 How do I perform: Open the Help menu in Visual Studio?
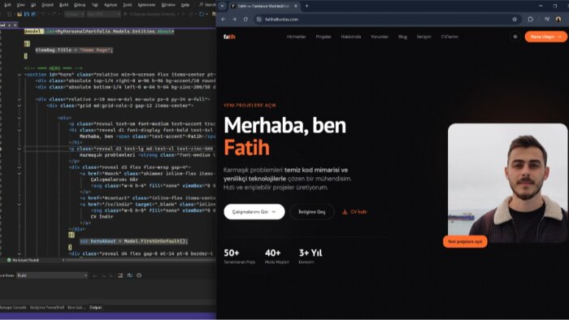click(185, 5)
